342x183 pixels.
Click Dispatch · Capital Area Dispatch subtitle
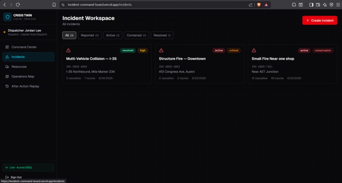[x=28, y=34]
